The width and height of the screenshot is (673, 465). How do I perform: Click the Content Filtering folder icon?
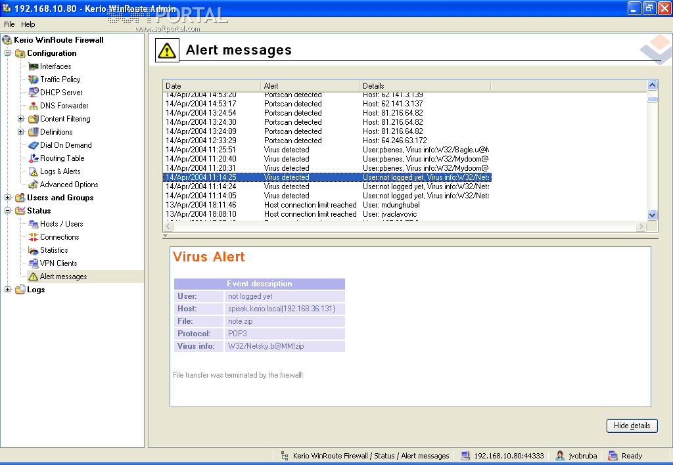tap(33, 119)
